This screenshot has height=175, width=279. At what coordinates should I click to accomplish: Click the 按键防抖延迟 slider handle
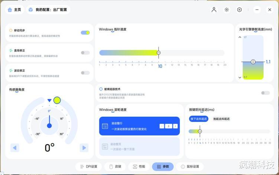pyautogui.click(x=200, y=132)
